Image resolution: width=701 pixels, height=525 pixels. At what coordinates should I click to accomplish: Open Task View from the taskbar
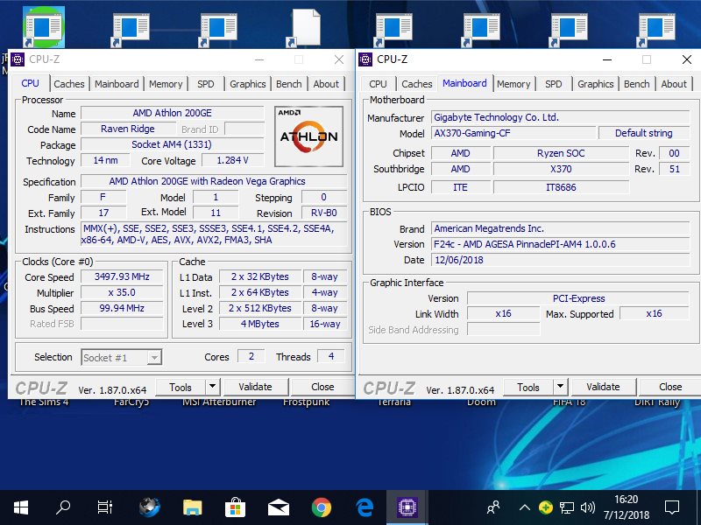pos(105,507)
